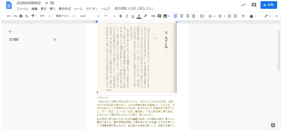281x133 pixels.
Task: Select the Paint format tool
Action: tap(33, 16)
